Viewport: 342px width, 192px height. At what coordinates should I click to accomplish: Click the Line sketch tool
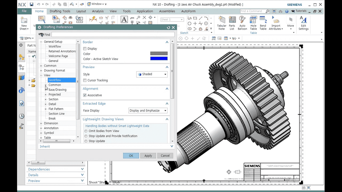(x=201, y=18)
